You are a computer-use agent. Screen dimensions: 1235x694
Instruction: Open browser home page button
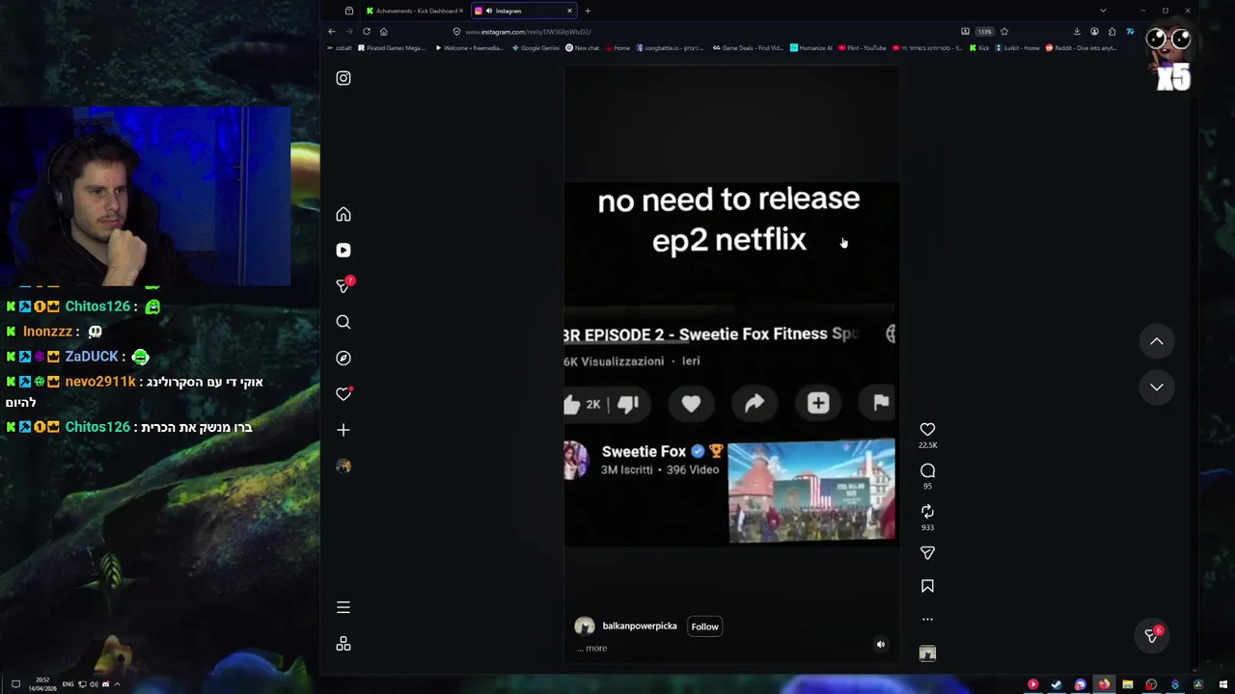tap(383, 32)
